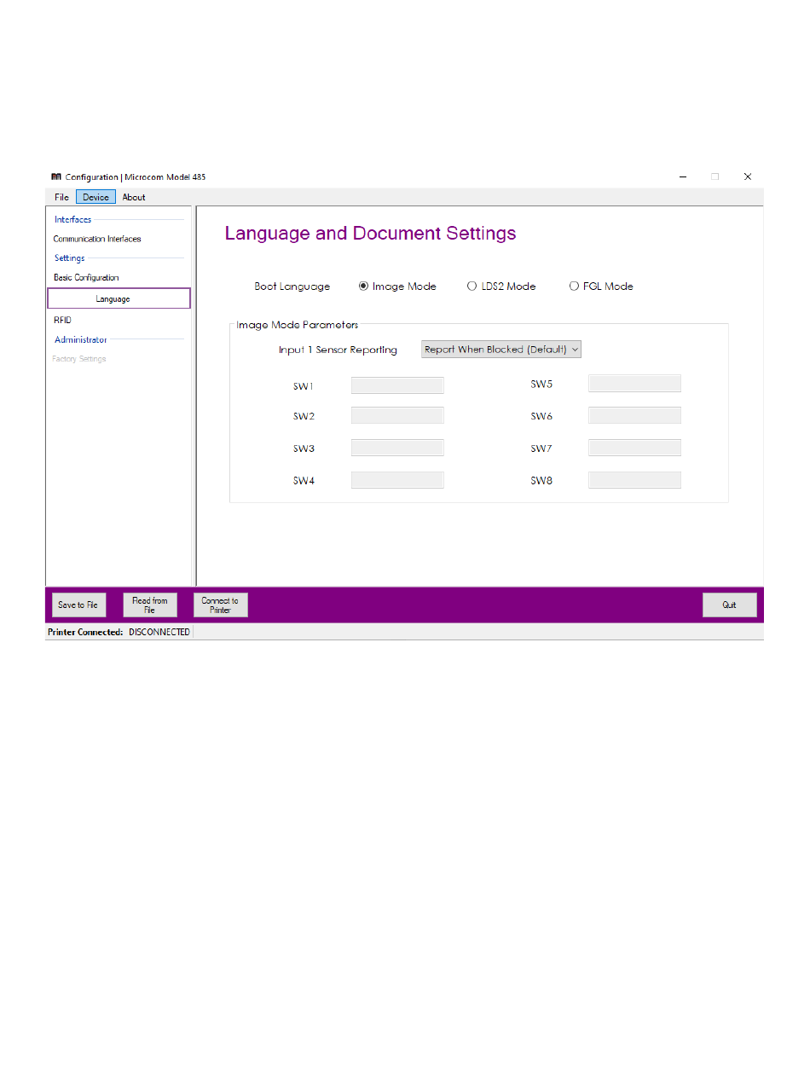Viewport: 810px width, 1088px height.
Task: Focus the SW5 text box
Action: tap(634, 384)
